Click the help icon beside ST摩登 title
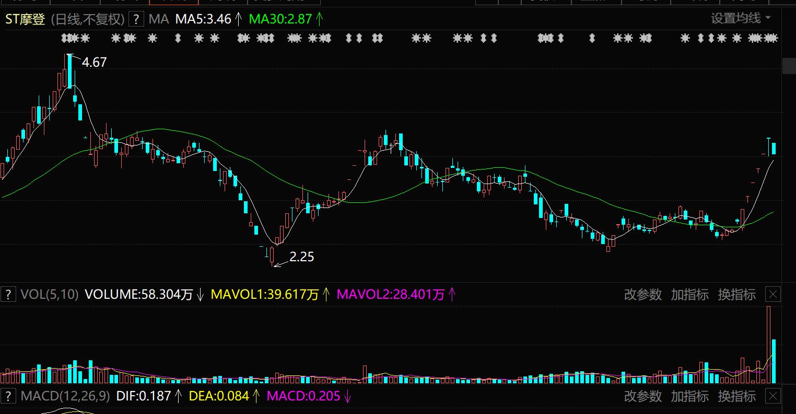796x414 pixels. coord(136,19)
